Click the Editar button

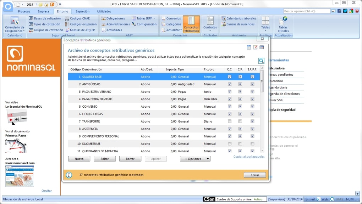point(105,159)
